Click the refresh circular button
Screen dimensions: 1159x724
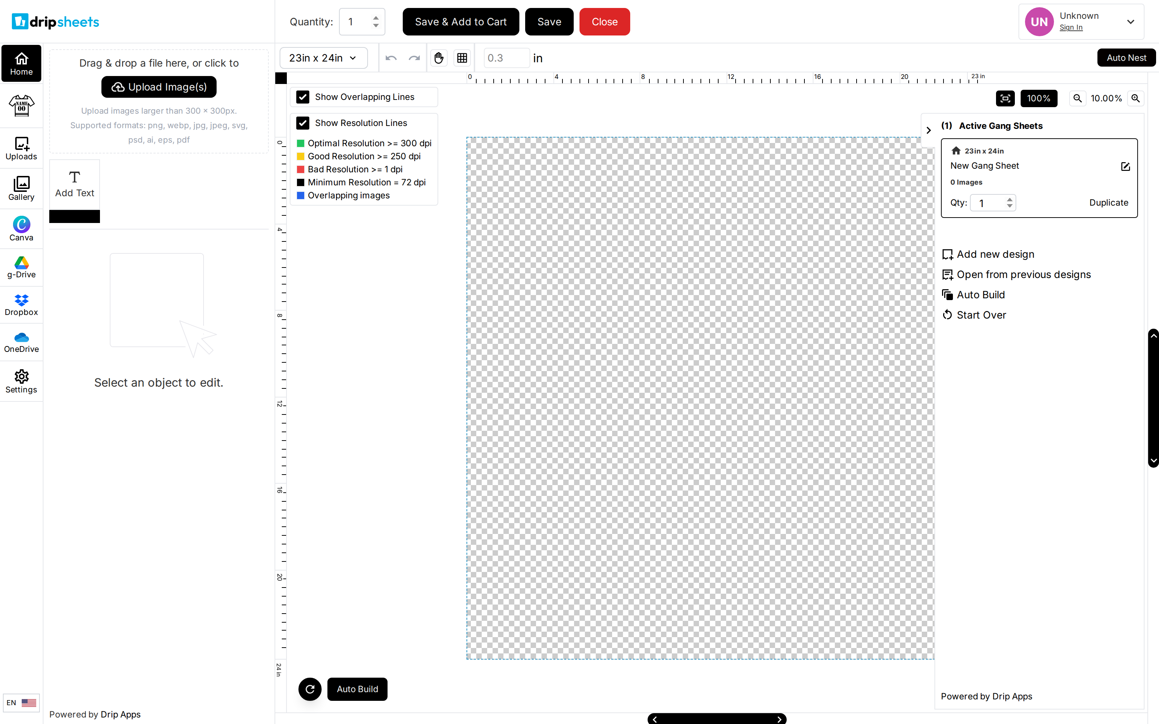click(310, 689)
